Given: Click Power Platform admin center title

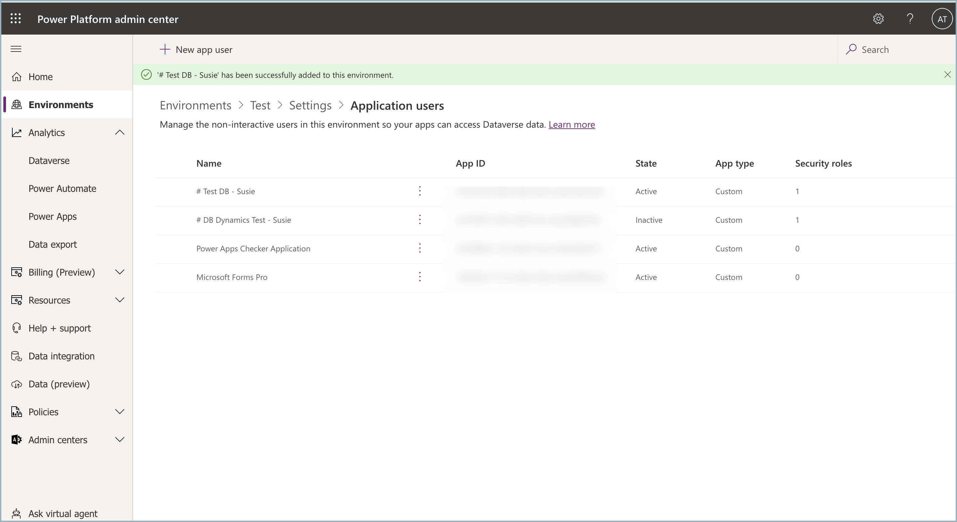Looking at the screenshot, I should 108,19.
